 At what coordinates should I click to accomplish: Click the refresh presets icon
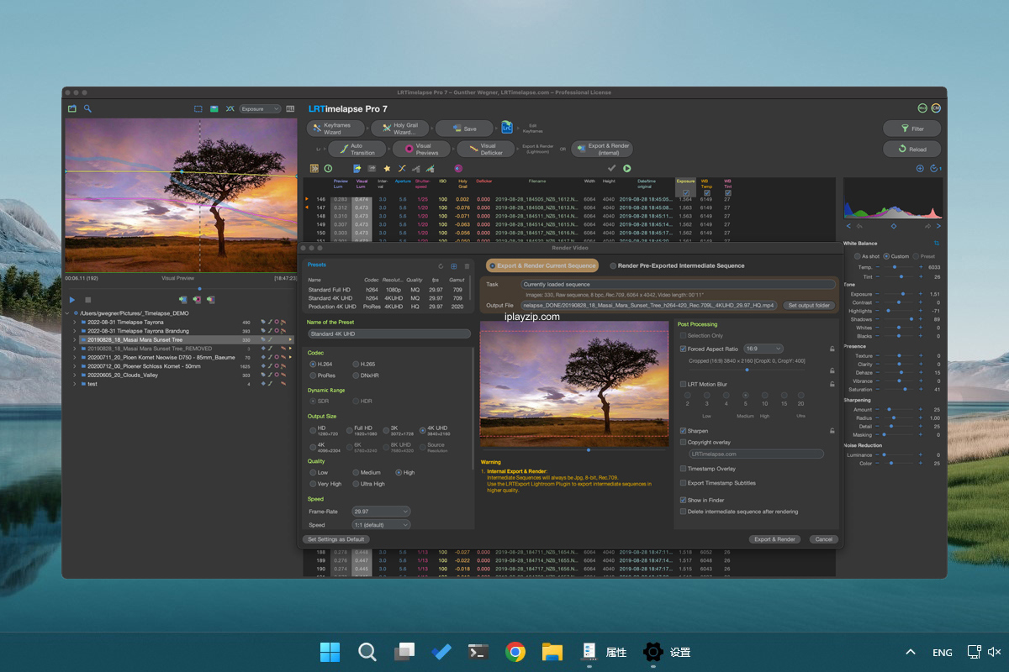(x=441, y=265)
